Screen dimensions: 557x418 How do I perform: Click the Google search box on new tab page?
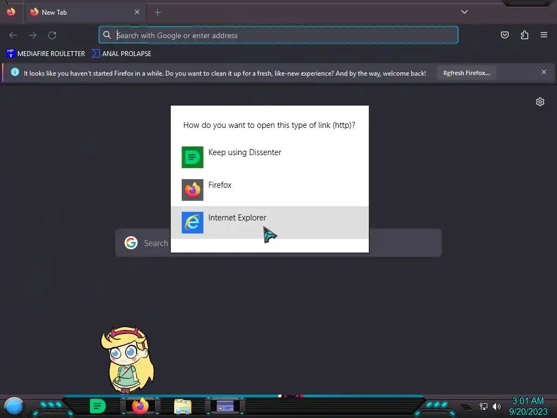pos(278,243)
